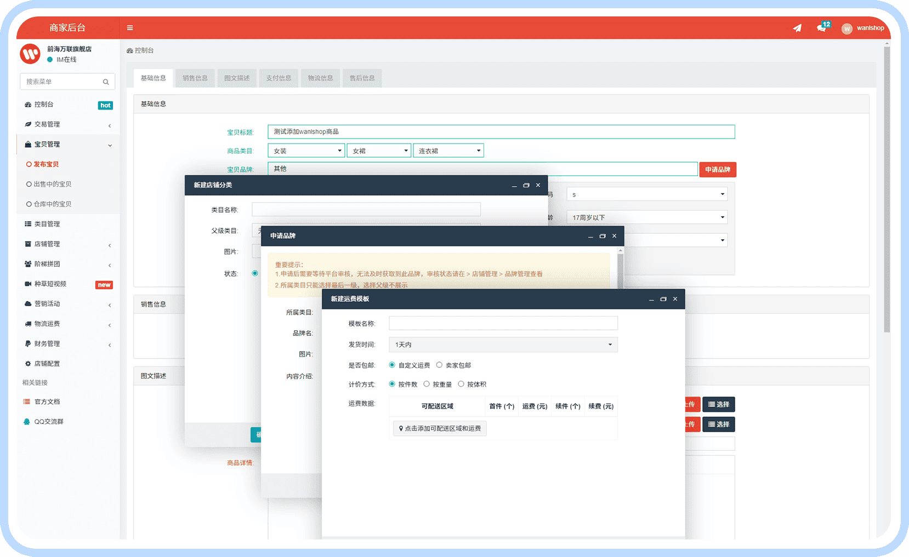Click the upper 选择 button
This screenshot has width=909, height=557.
click(719, 405)
